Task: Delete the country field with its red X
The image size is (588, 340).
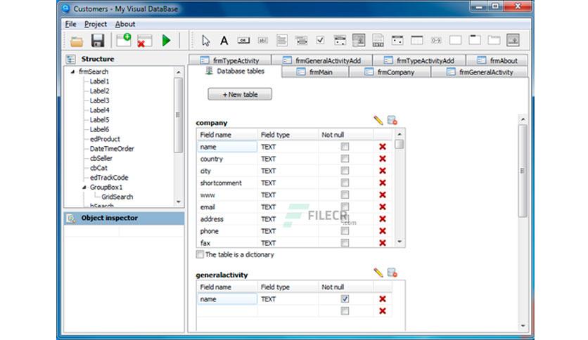Action: pos(383,159)
